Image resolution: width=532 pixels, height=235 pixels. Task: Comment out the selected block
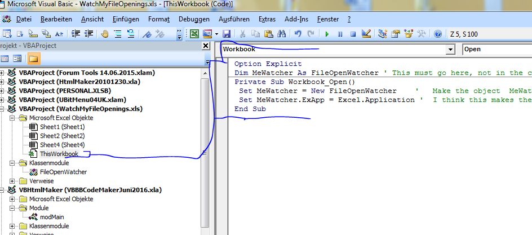click(x=118, y=34)
